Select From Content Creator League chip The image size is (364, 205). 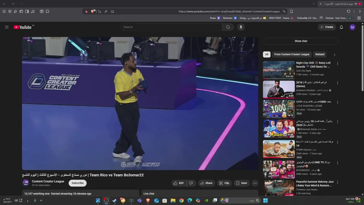(x=292, y=54)
